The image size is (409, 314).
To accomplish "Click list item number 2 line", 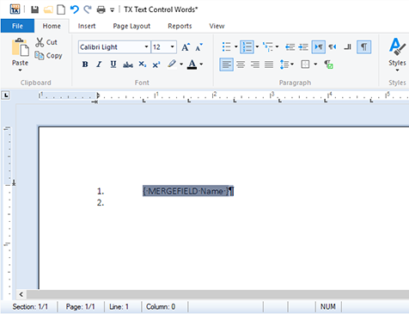I will click(x=101, y=203).
